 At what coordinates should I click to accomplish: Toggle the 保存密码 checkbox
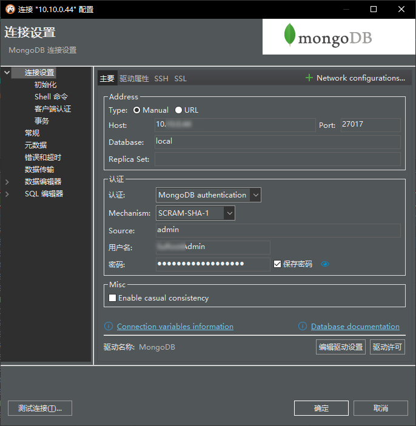[x=277, y=264]
